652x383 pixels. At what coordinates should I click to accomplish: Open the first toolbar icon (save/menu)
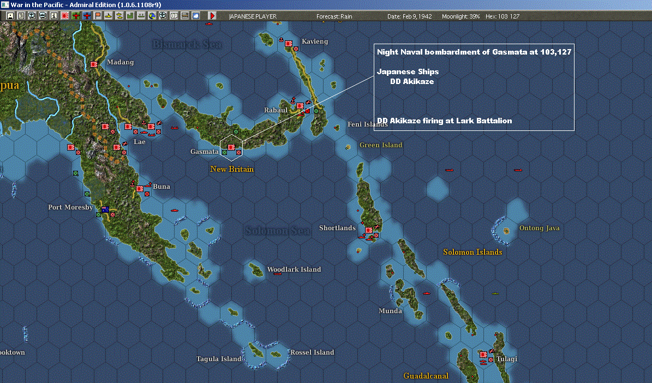pos(10,16)
